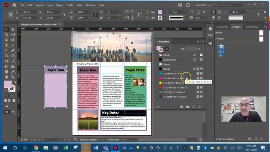270x152 pixels.
Task: Open rotation angle dropdown
Action: (x=120, y=12)
